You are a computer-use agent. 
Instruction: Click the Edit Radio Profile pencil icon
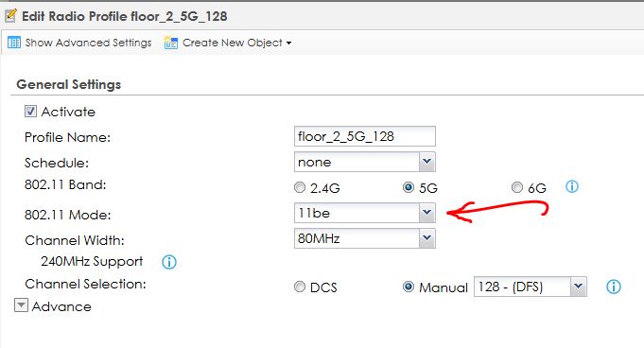10,16
